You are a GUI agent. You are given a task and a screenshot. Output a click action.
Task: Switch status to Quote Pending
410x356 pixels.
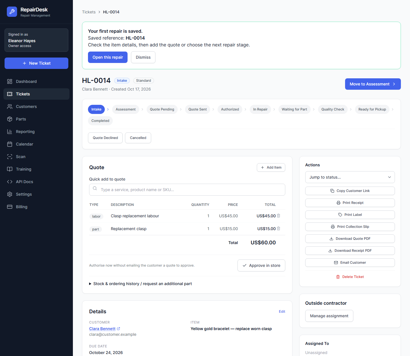[x=162, y=109]
